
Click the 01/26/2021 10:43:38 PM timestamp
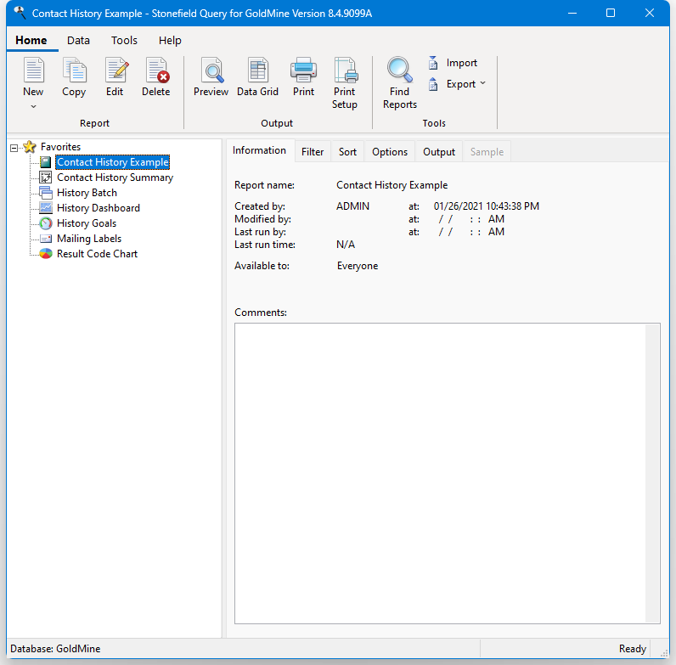coord(487,206)
